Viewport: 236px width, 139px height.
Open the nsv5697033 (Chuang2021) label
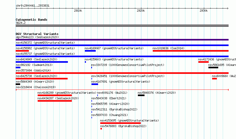tap(110, 115)
